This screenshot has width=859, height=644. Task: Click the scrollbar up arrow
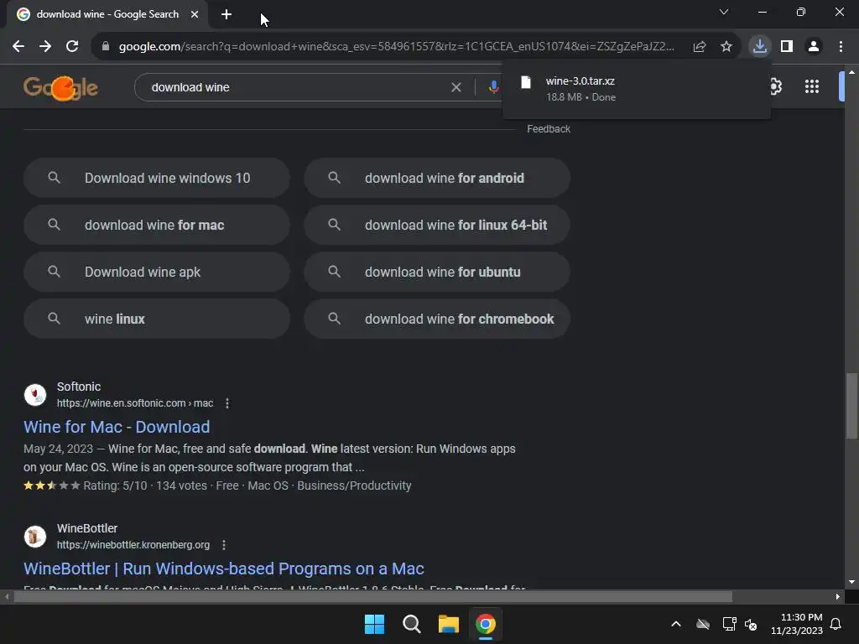click(x=851, y=72)
